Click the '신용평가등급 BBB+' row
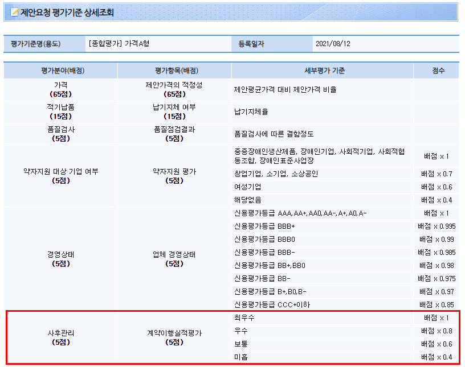Image resolution: width=465 pixels, height=367 pixels. point(323,226)
